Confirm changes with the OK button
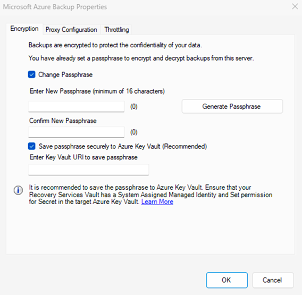Viewport: 302px width, 295px height. [226, 280]
